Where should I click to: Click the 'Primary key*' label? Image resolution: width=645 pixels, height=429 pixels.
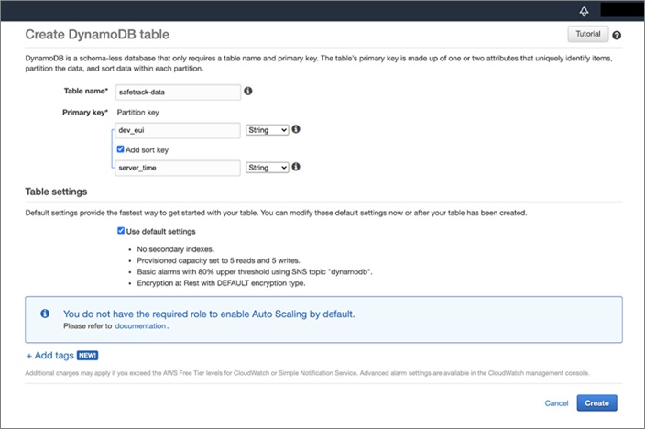pos(85,113)
